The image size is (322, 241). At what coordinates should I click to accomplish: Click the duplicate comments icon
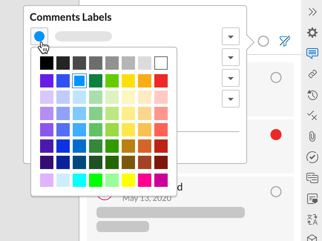[312, 178]
